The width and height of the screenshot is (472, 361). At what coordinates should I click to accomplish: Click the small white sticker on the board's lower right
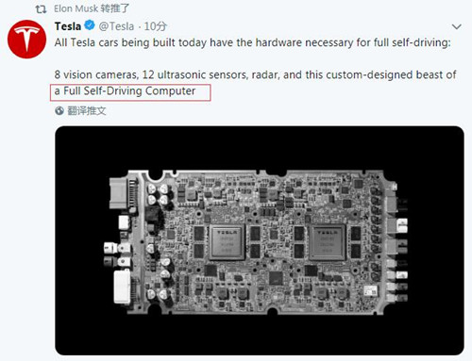coord(370,291)
